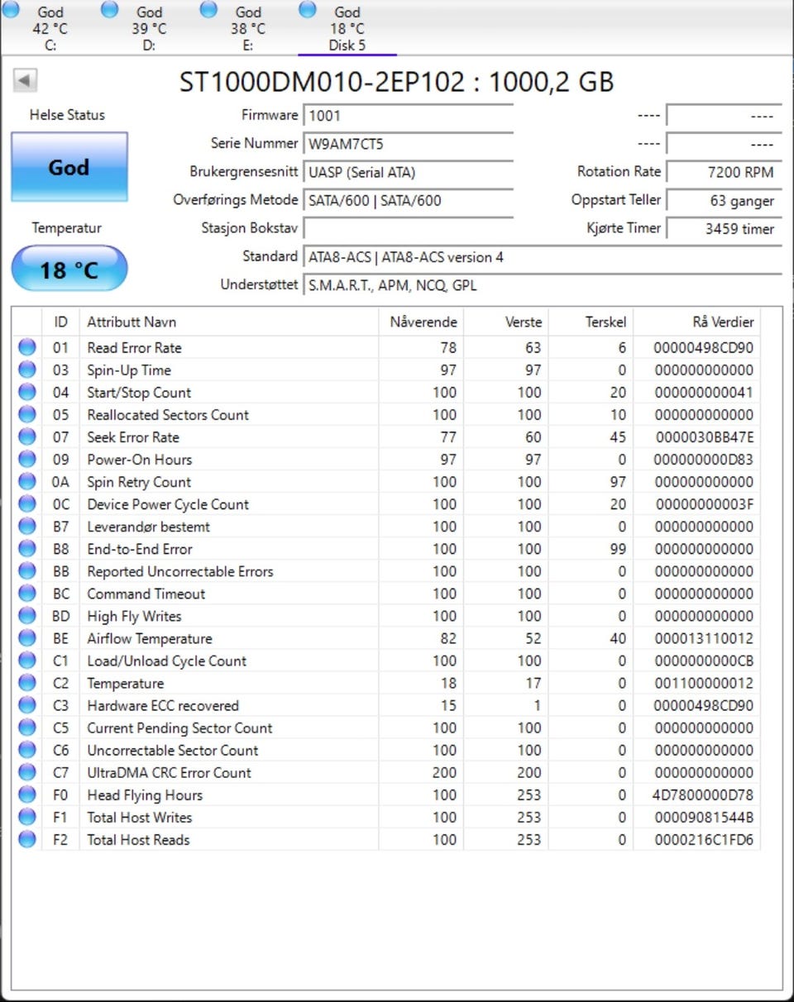794x1002 pixels.
Task: Click the Rotation Rate 7200 RPM field
Action: click(x=724, y=172)
